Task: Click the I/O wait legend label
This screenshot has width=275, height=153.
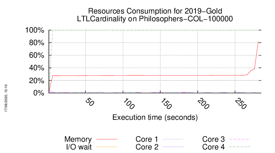Action: pos(79,147)
